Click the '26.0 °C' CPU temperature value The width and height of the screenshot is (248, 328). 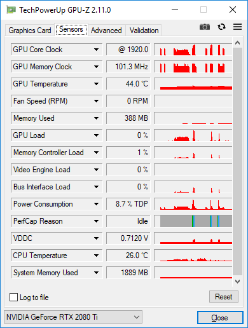(128, 256)
